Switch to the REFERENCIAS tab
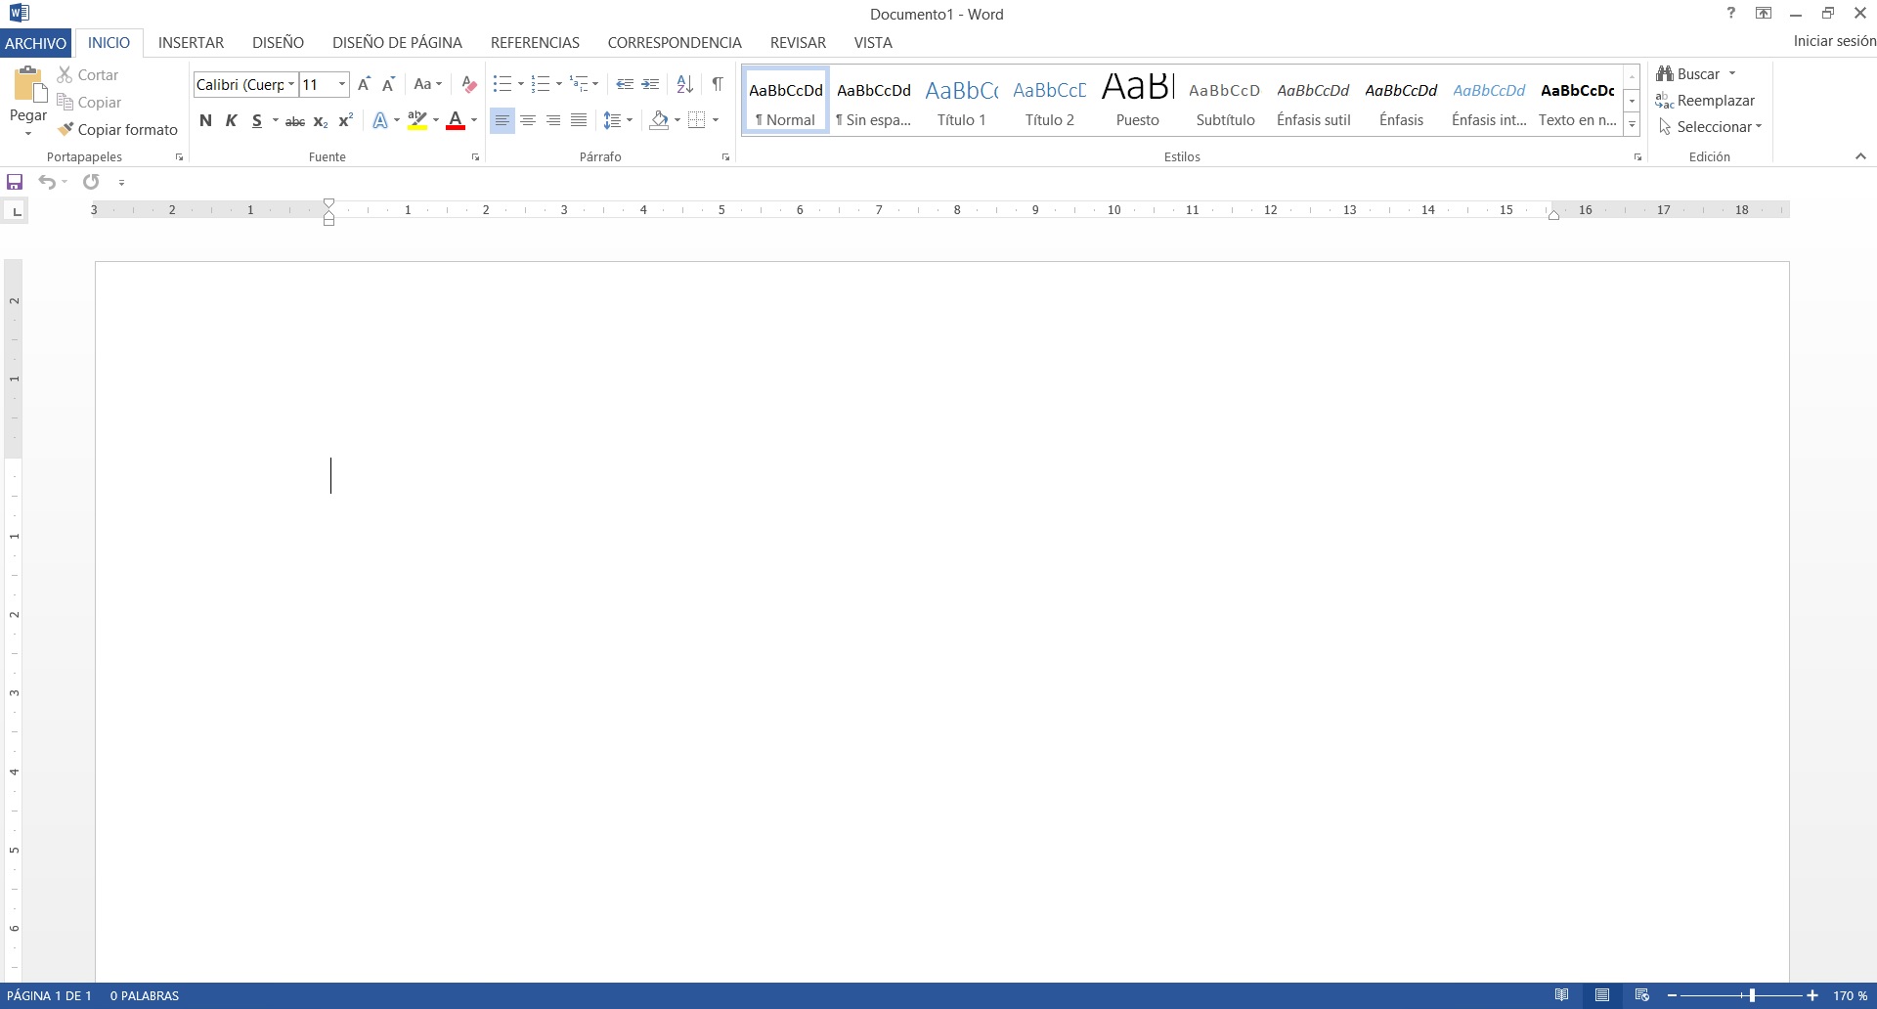This screenshot has width=1877, height=1009. [535, 43]
